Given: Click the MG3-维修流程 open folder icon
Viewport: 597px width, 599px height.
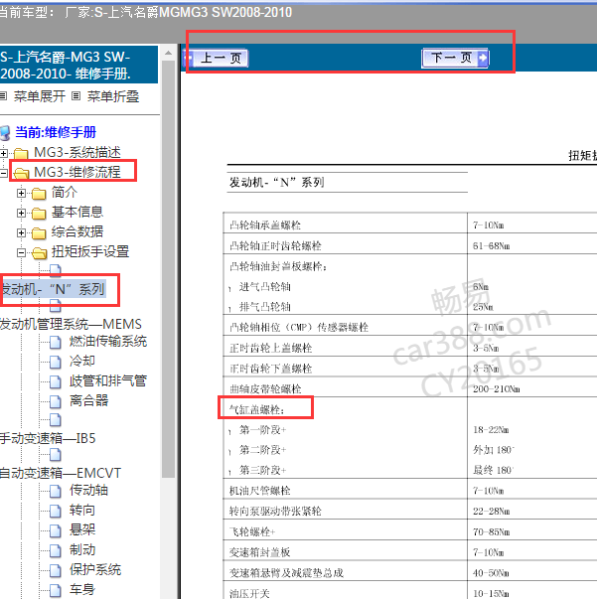Looking at the screenshot, I should pyautogui.click(x=21, y=174).
